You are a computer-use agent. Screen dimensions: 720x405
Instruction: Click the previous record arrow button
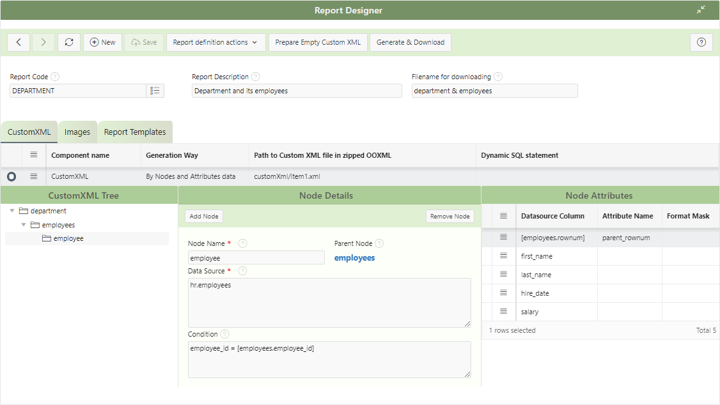[19, 42]
